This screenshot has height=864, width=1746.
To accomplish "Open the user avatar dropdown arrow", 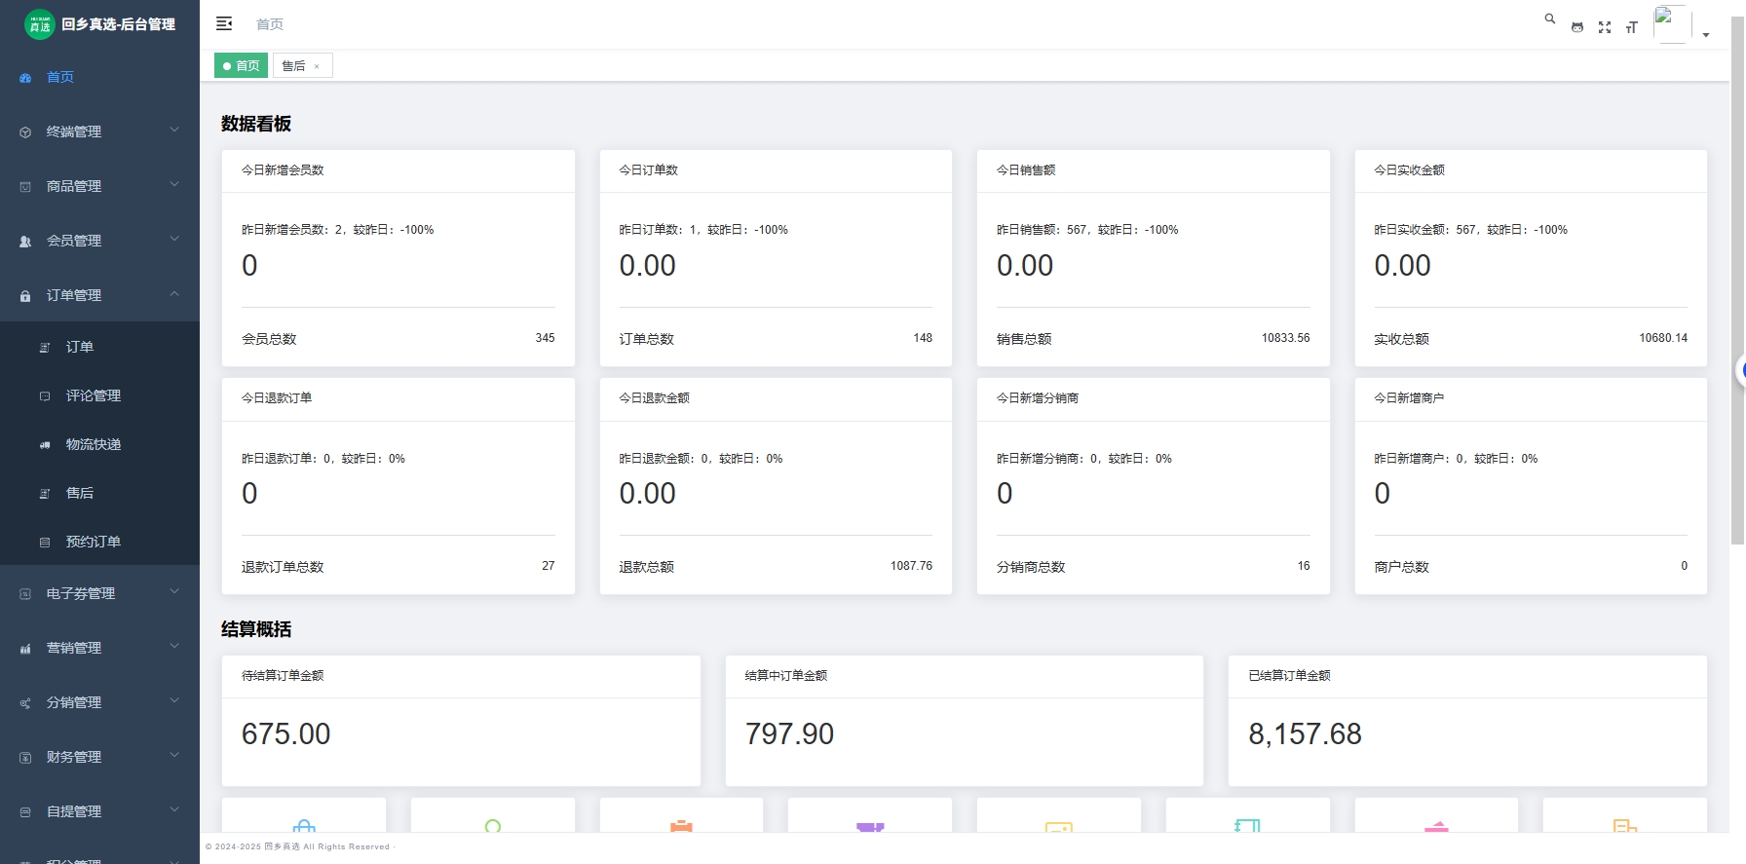I will click(x=1706, y=35).
